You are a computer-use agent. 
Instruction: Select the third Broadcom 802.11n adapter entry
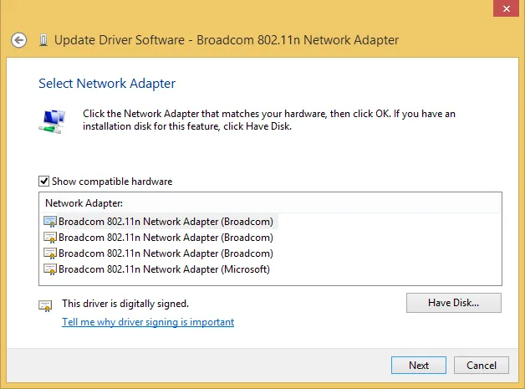coord(166,253)
